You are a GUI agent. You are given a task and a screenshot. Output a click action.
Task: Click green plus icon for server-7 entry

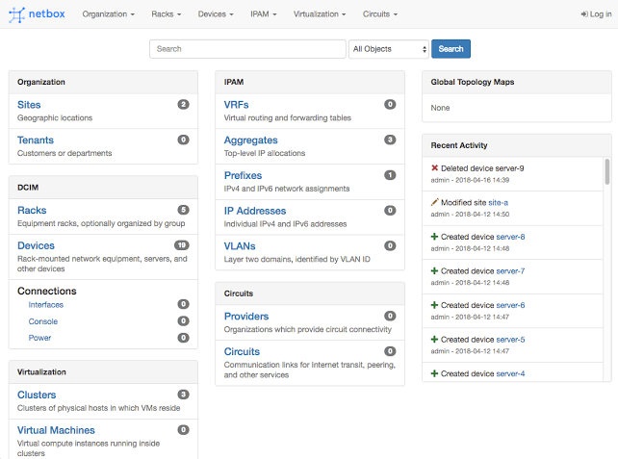[x=435, y=271]
